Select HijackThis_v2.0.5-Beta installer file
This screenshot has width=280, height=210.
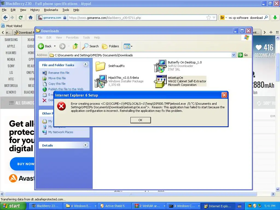pyautogui.click(x=119, y=81)
